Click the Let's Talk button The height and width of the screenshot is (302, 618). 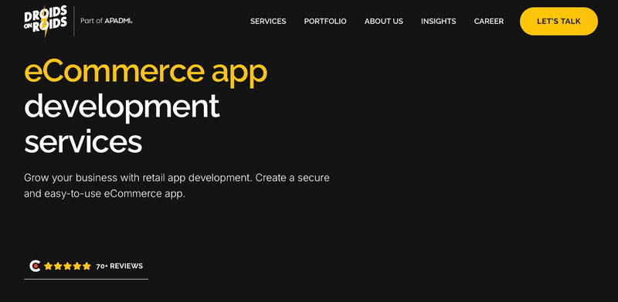(x=559, y=22)
